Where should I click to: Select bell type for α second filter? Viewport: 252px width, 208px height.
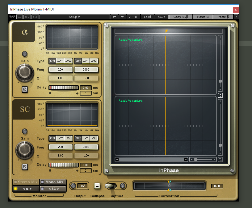[x=94, y=61]
